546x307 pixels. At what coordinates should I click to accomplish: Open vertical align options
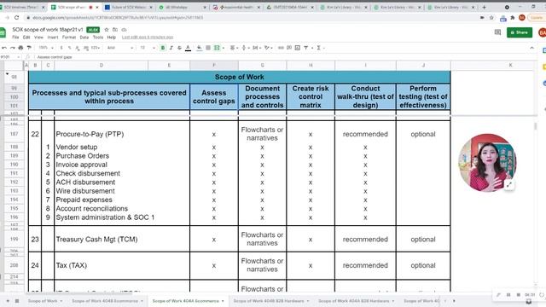(x=245, y=48)
